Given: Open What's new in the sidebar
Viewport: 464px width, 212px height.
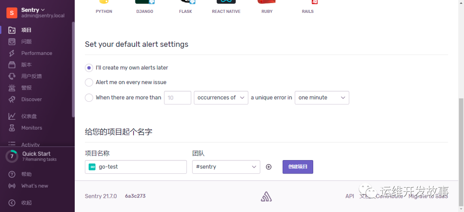Looking at the screenshot, I should click(35, 186).
